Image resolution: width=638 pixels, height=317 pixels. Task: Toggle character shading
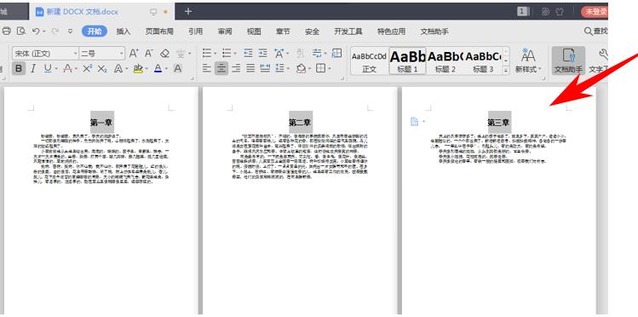point(177,68)
